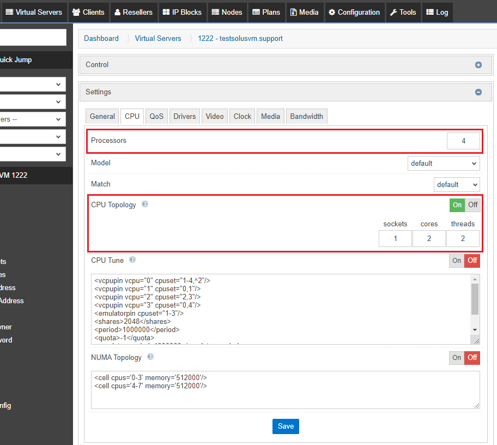Open the Match dropdown
The width and height of the screenshot is (497, 445).
pyautogui.click(x=457, y=184)
